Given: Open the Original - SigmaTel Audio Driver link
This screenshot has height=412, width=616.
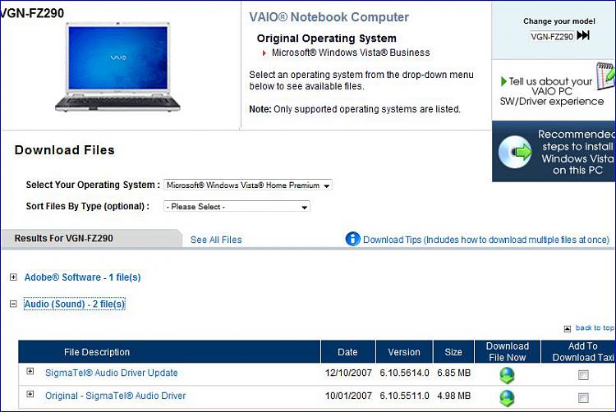Looking at the screenshot, I should pos(116,396).
